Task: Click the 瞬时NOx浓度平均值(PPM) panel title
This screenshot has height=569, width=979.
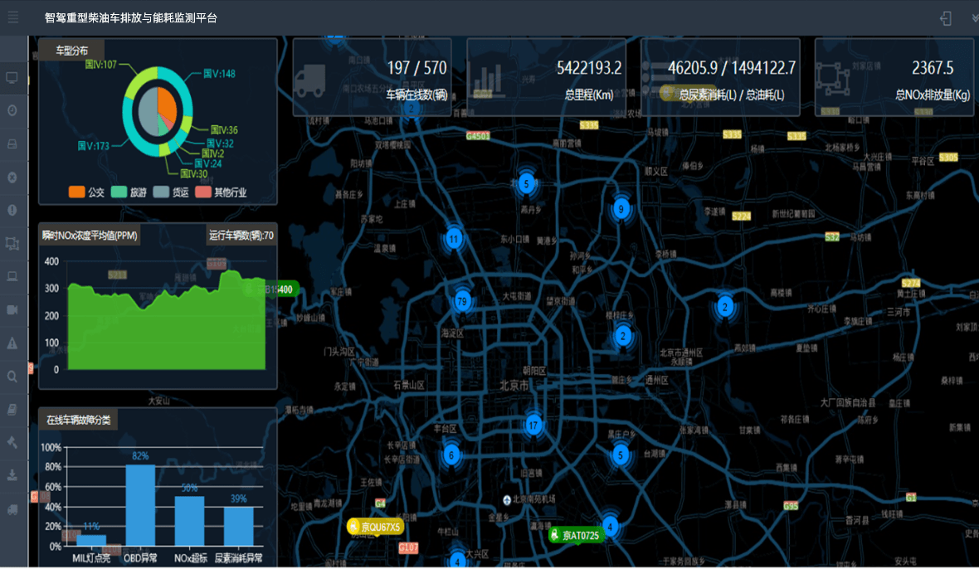Action: [x=90, y=236]
